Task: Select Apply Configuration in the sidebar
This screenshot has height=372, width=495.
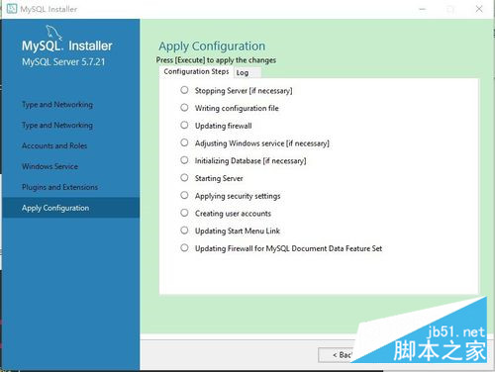Action: click(x=71, y=208)
